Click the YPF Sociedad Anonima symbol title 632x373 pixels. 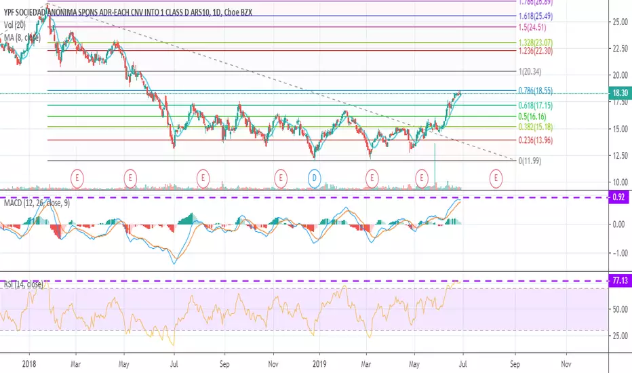coord(128,12)
